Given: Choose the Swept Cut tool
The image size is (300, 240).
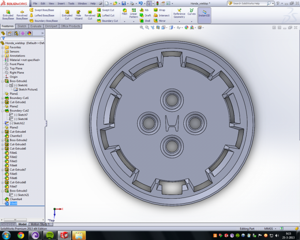Looking at the screenshot, I should pyautogui.click(x=106, y=10).
